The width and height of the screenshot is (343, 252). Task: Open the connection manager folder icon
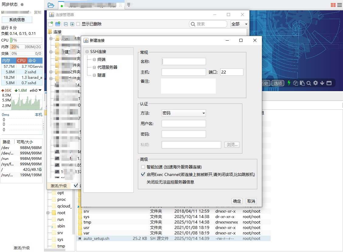tap(51, 5)
